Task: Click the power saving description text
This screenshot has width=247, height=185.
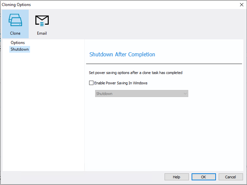Action: coord(136,73)
